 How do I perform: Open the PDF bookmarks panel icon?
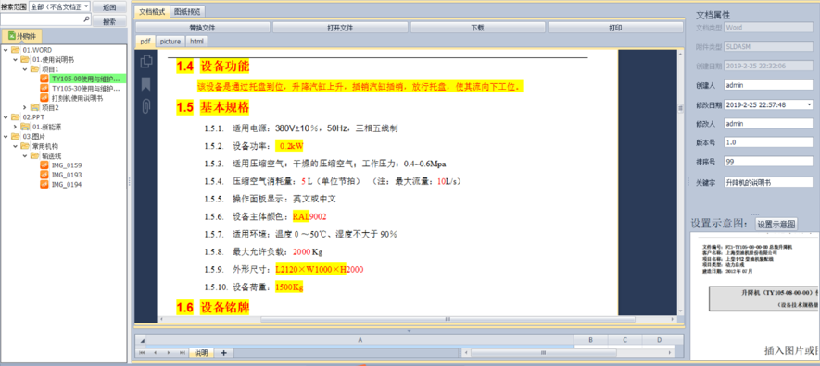pyautogui.click(x=146, y=83)
